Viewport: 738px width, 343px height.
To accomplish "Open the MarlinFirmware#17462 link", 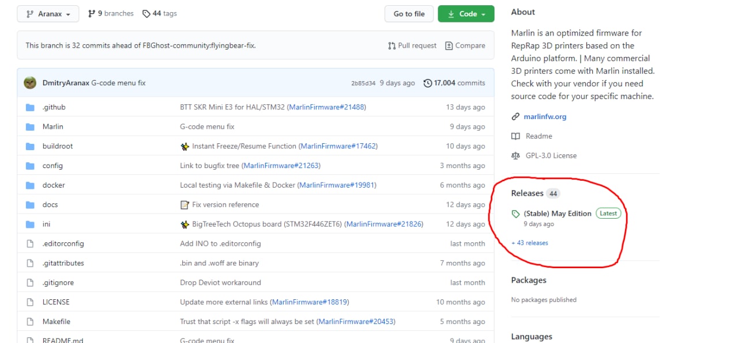I will [x=338, y=146].
